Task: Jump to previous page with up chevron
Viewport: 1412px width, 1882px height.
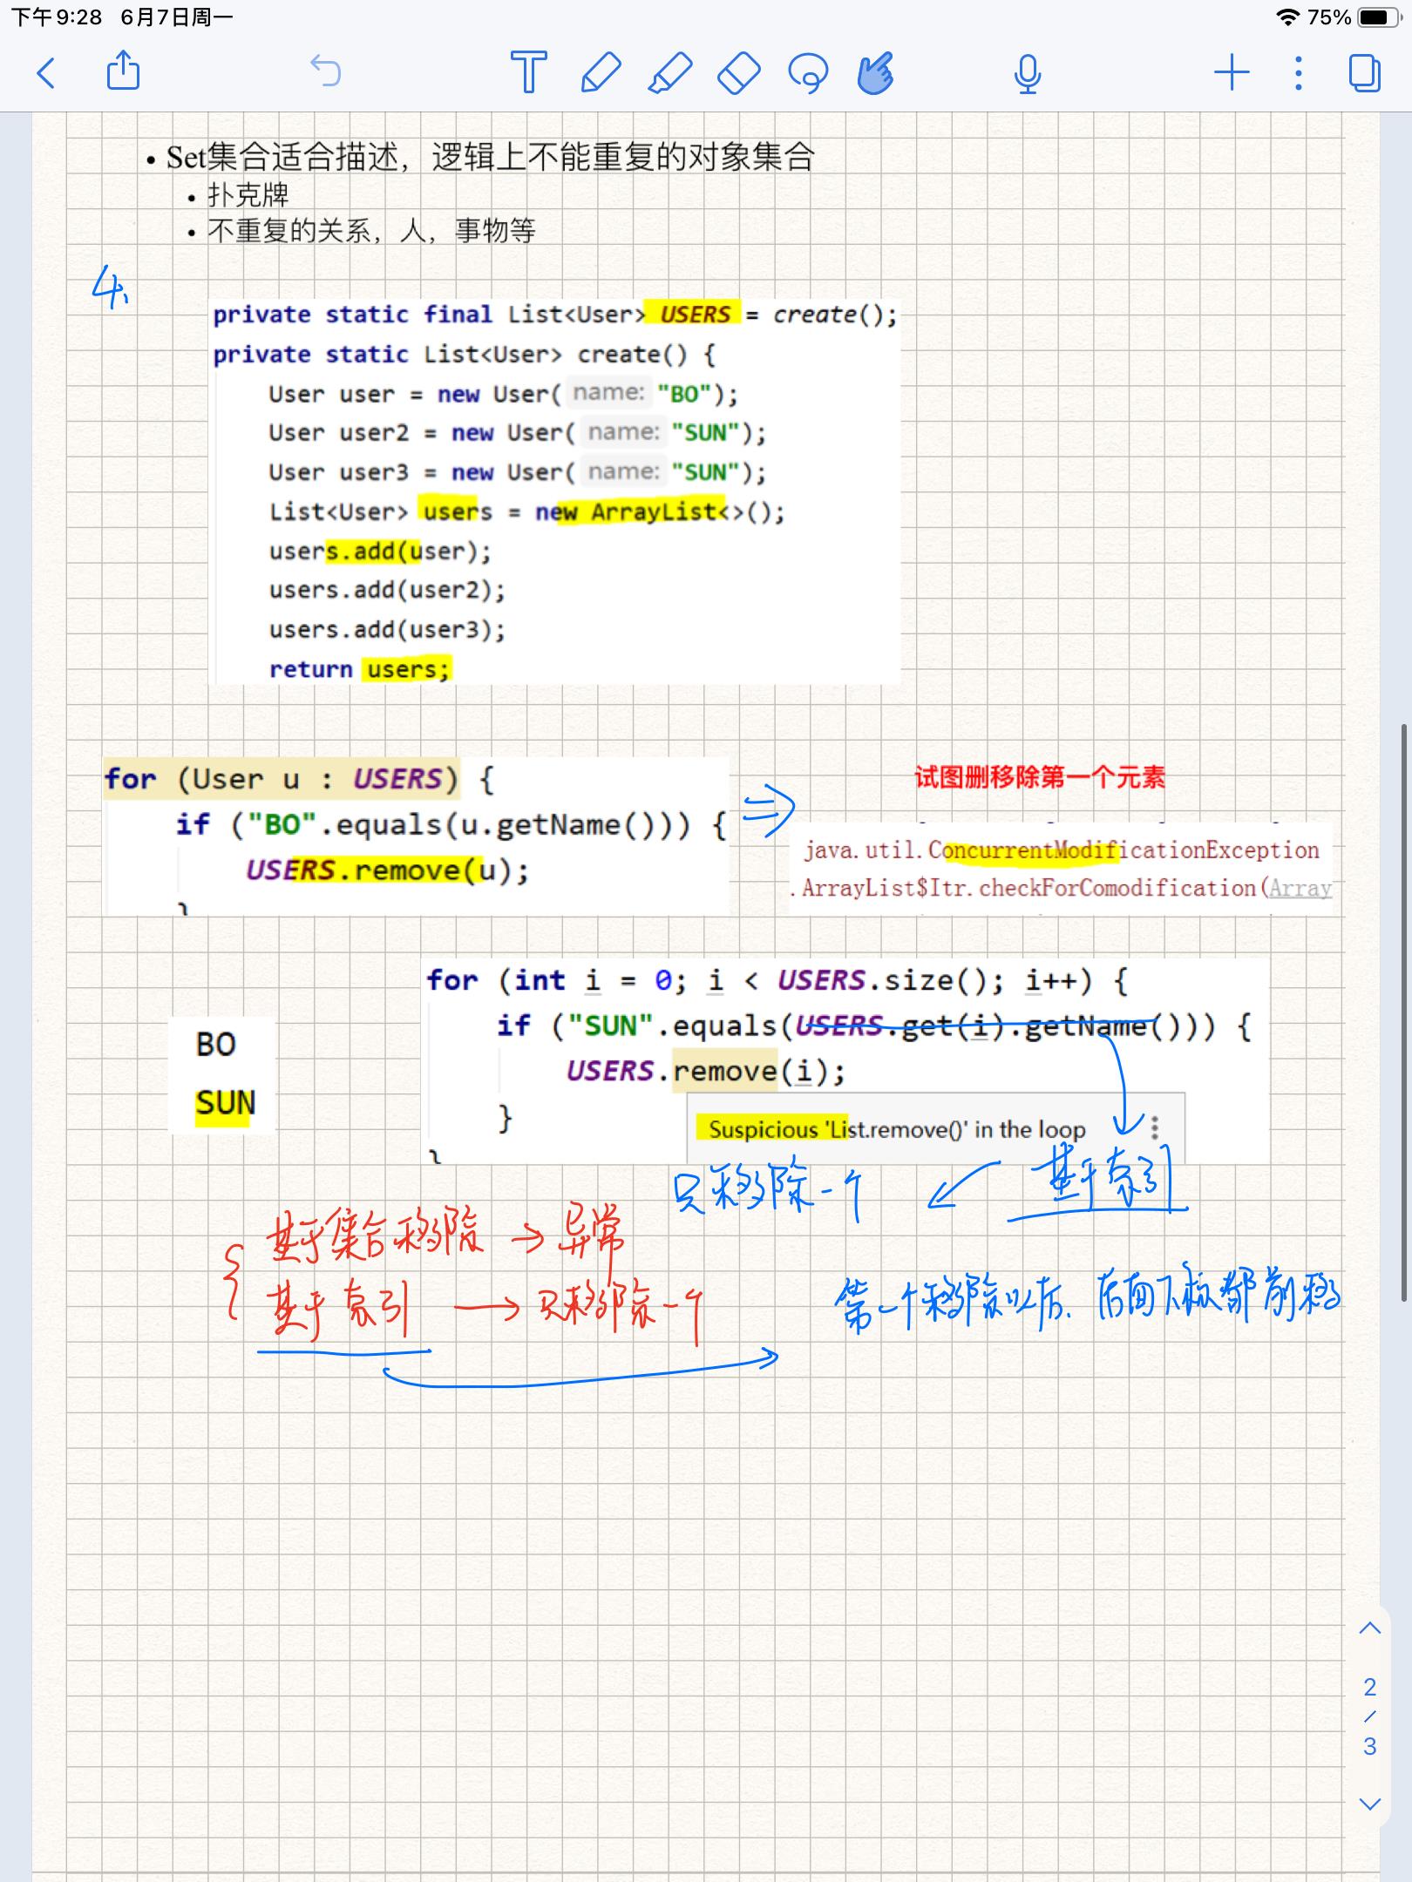Action: (1370, 1628)
